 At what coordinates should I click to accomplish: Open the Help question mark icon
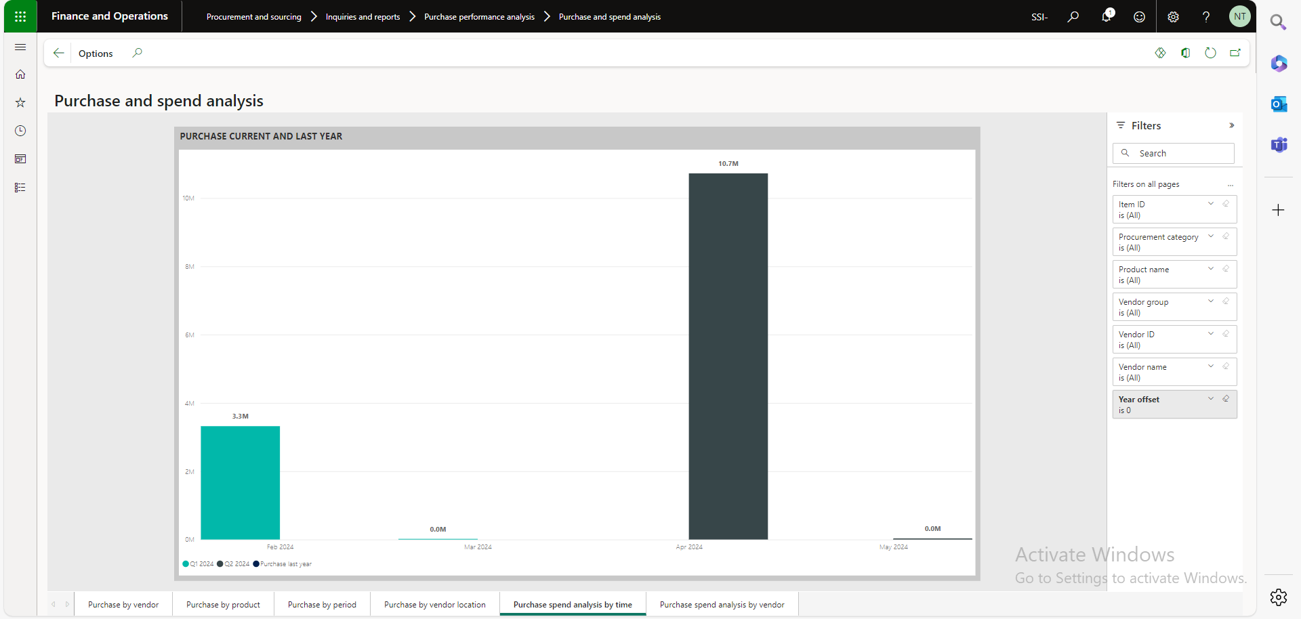(x=1206, y=16)
